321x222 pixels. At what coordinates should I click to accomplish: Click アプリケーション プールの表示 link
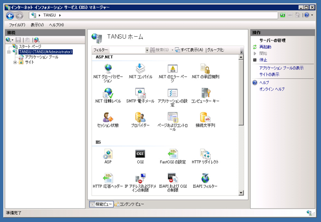[281, 68]
